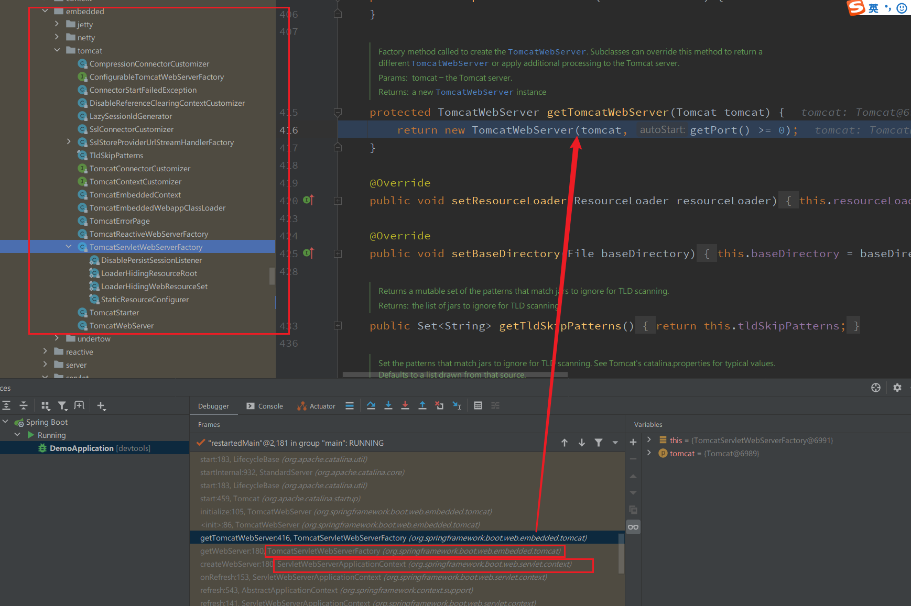Open the Evaluate Expression calculator icon

pyautogui.click(x=478, y=405)
